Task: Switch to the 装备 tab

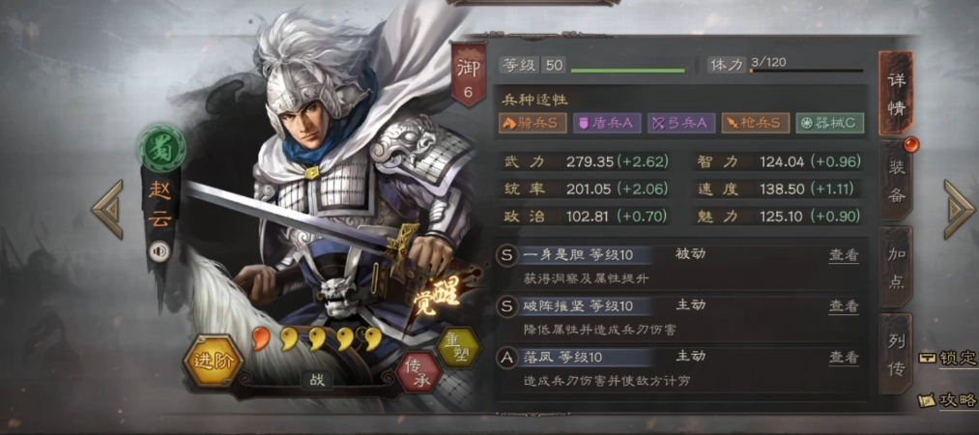Action: 897,181
